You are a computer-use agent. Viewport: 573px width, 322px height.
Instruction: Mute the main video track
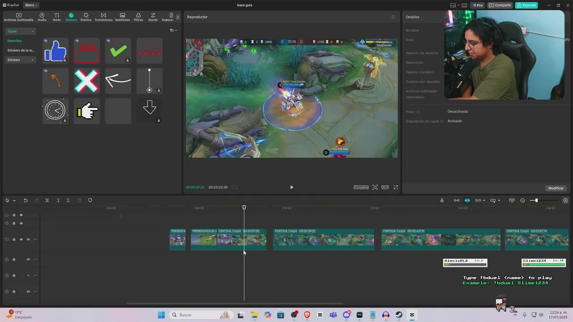coord(28,239)
